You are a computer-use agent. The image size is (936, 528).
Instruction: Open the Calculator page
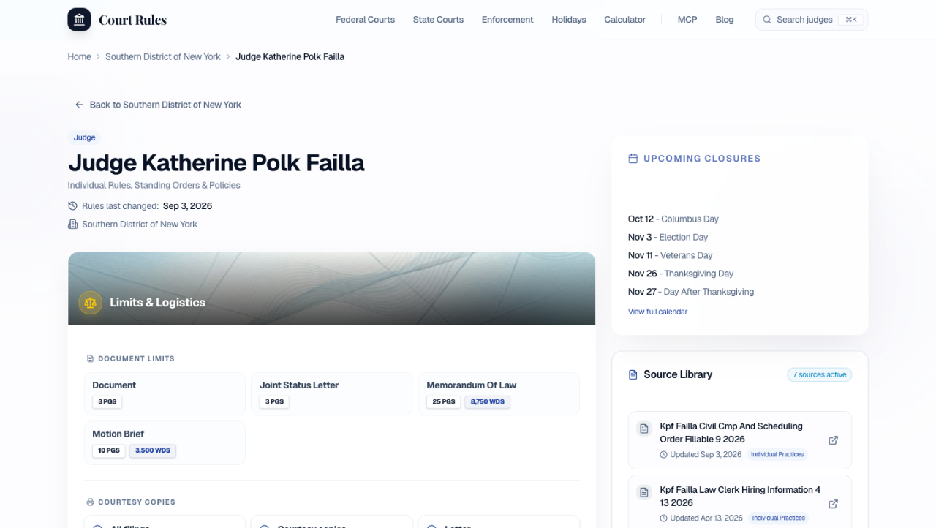[624, 20]
